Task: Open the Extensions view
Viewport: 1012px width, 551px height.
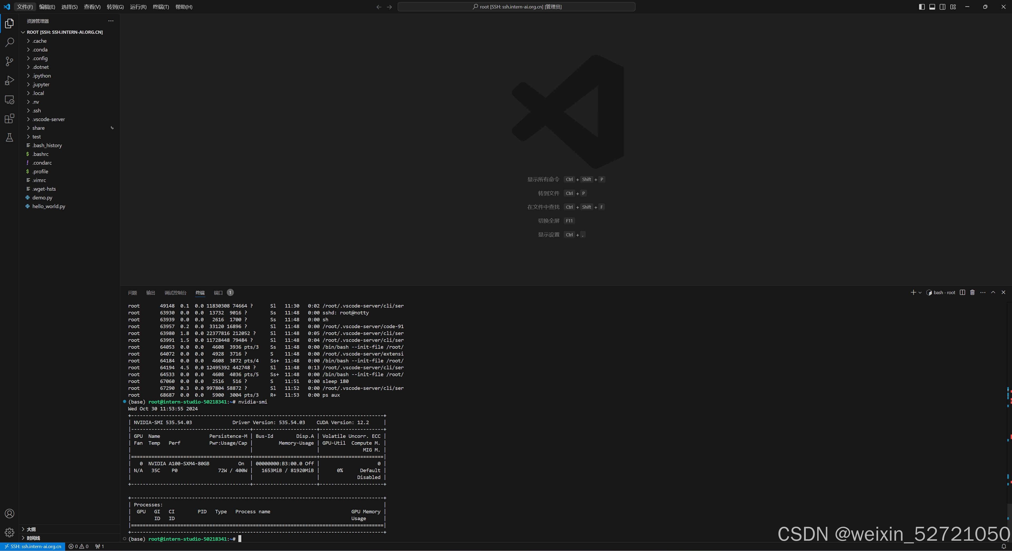Action: (x=9, y=119)
